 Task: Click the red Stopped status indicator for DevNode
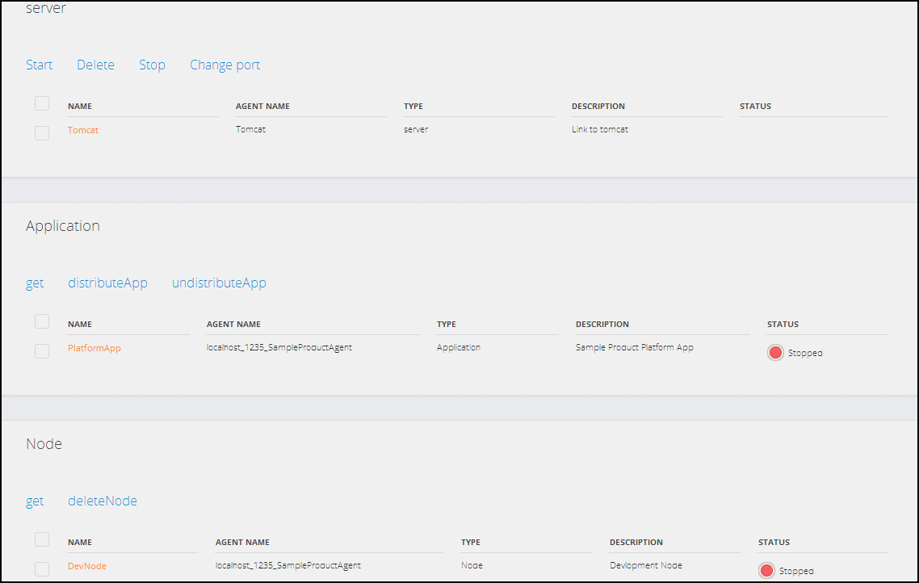pyautogui.click(x=766, y=570)
